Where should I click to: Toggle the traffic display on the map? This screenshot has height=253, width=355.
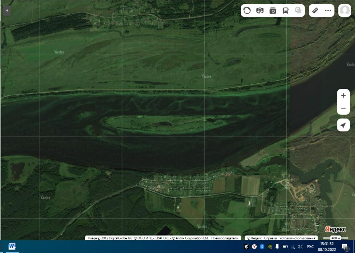point(247,10)
